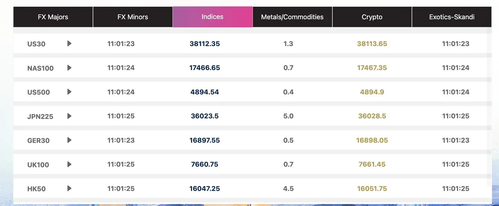Click US30 ask price 38113.65

(x=372, y=44)
